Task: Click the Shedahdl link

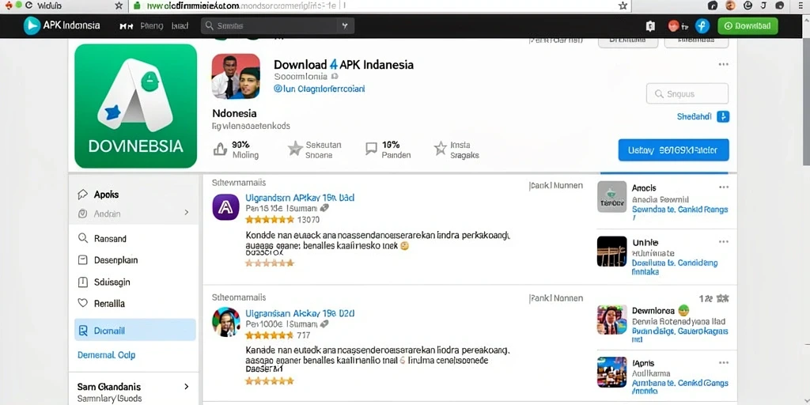Action: click(694, 117)
